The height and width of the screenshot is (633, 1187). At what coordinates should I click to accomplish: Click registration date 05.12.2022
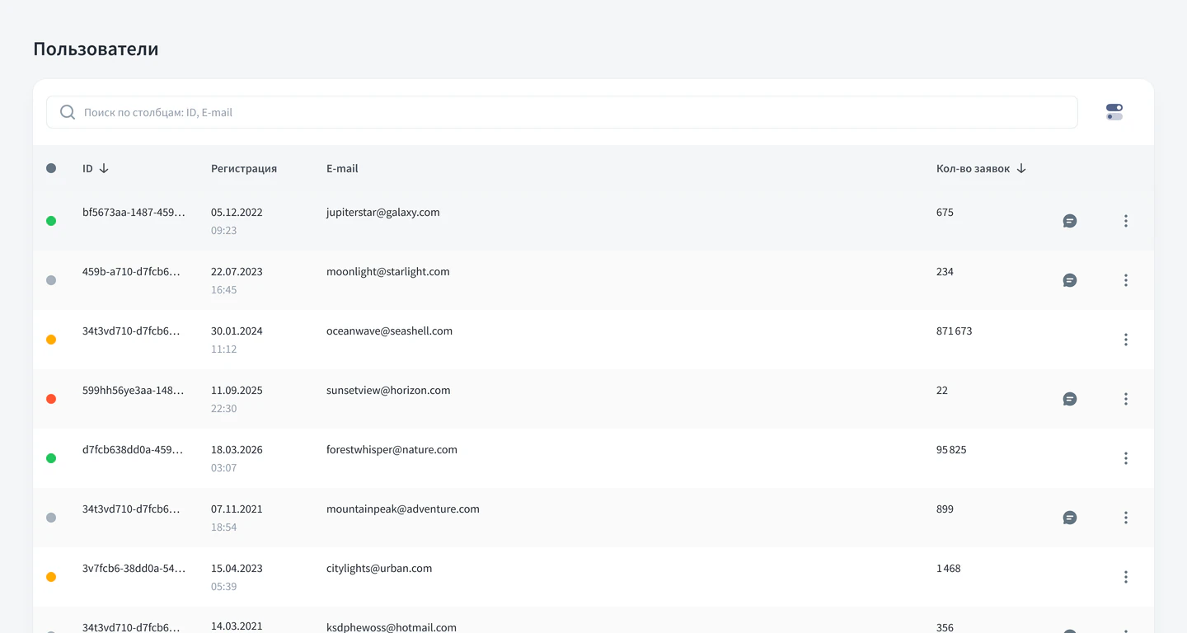tap(237, 212)
